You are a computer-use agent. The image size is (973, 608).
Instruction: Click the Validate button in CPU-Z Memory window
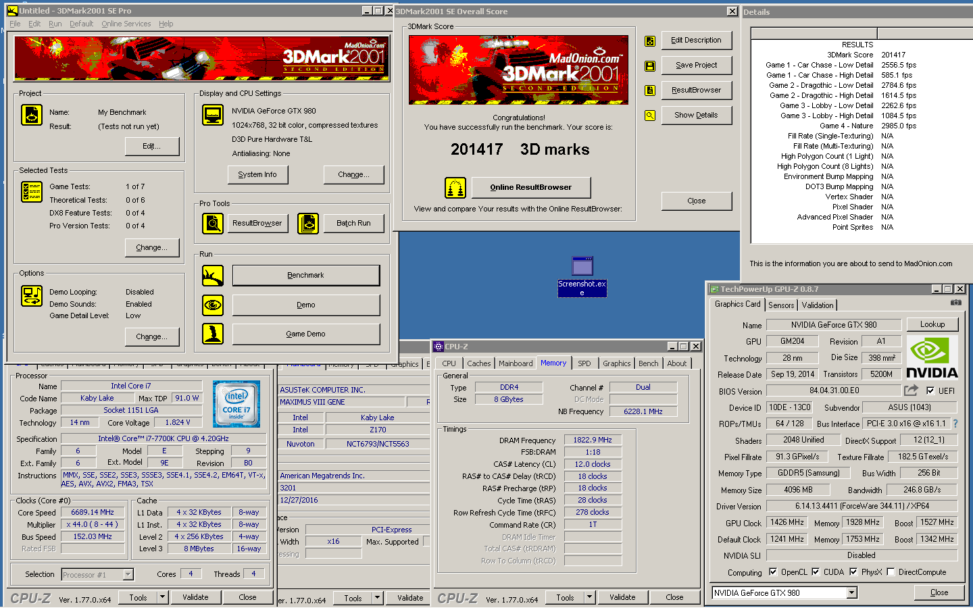click(x=622, y=597)
